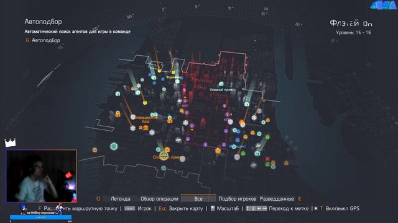Click the Масштаб zoom control
398x223 pixels.
(224, 209)
